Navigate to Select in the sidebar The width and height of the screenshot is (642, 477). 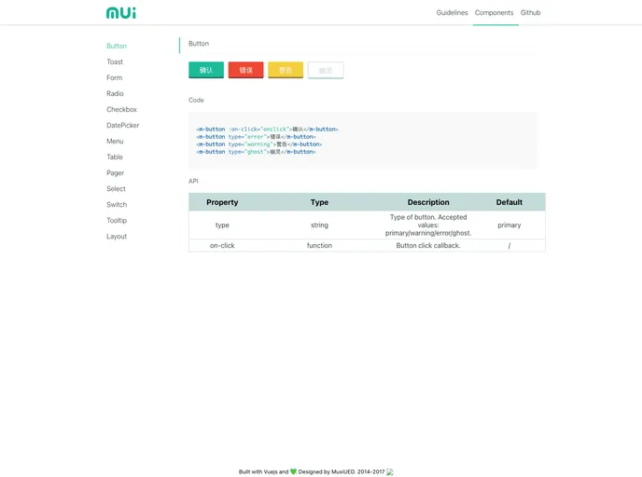(x=116, y=189)
